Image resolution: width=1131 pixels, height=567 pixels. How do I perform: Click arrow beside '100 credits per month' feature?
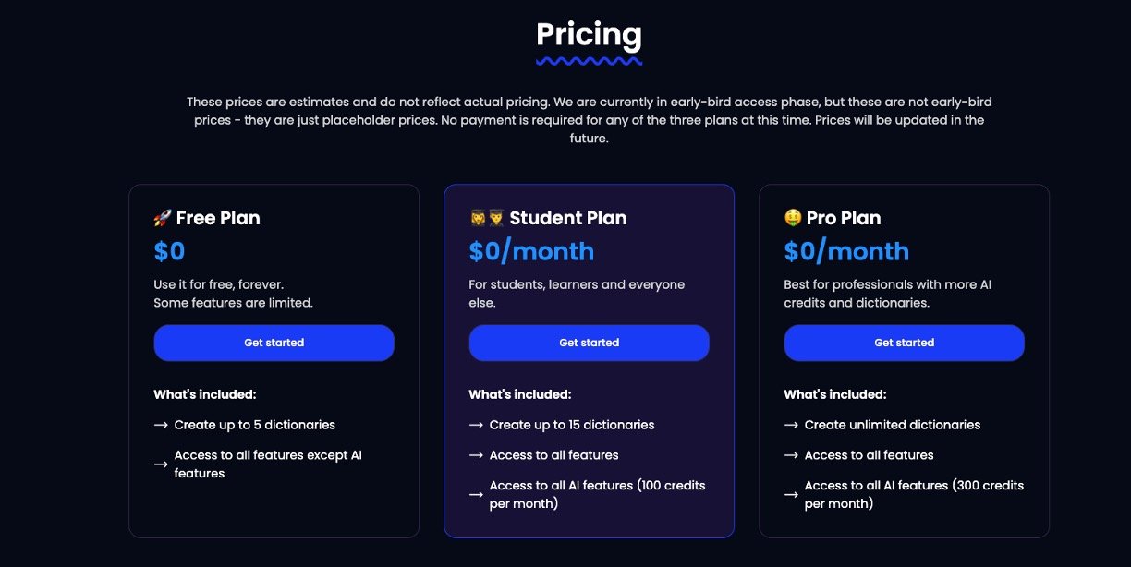[x=476, y=495]
